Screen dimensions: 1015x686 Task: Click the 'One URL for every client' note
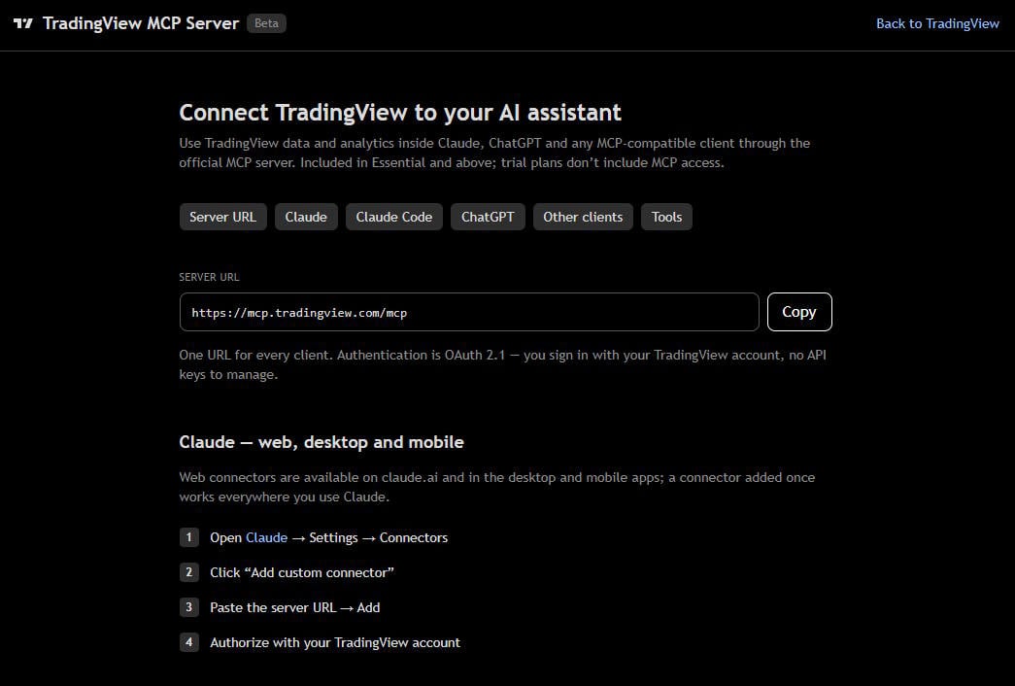[x=502, y=364]
